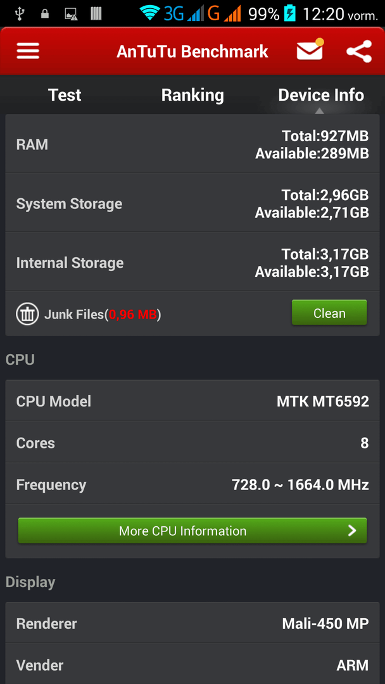Tap the share icon in header
Screen dimensions: 385x684
click(359, 51)
